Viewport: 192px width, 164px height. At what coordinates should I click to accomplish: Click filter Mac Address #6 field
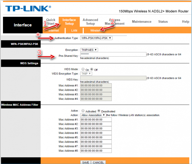[x=96, y=142]
